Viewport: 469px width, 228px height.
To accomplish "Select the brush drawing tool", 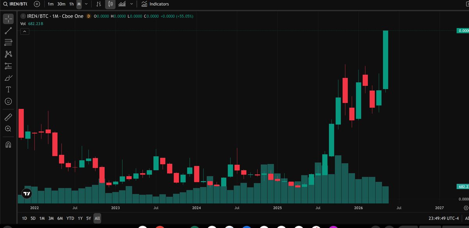I will [x=8, y=78].
